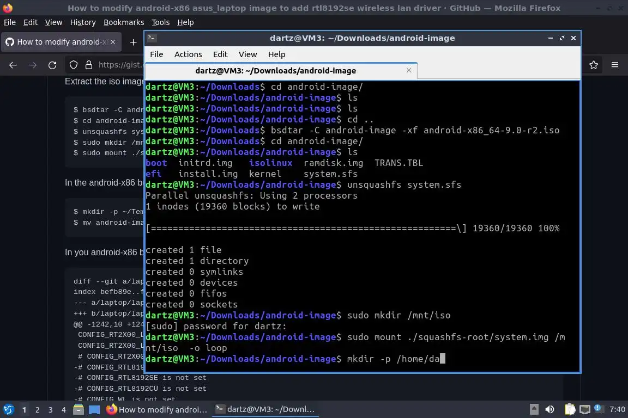This screenshot has width=628, height=418.
Task: Click 'diff --git' line on gist page
Action: pyautogui.click(x=108, y=281)
